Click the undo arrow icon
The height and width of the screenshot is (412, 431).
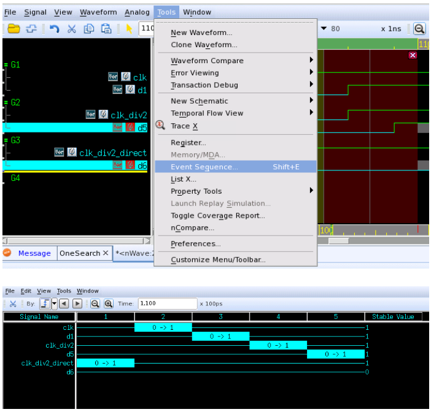point(54,29)
